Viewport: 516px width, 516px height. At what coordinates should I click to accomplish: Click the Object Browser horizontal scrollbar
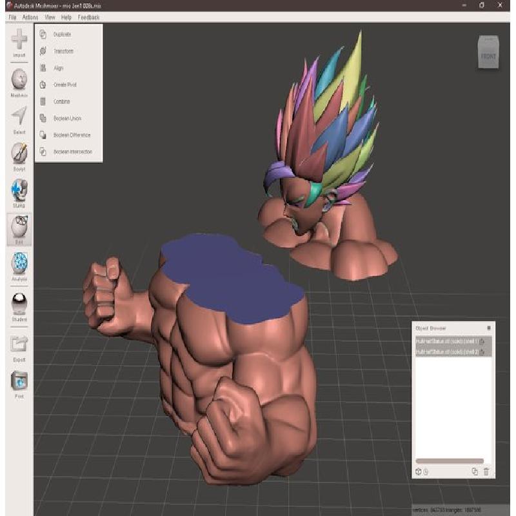pyautogui.click(x=450, y=461)
